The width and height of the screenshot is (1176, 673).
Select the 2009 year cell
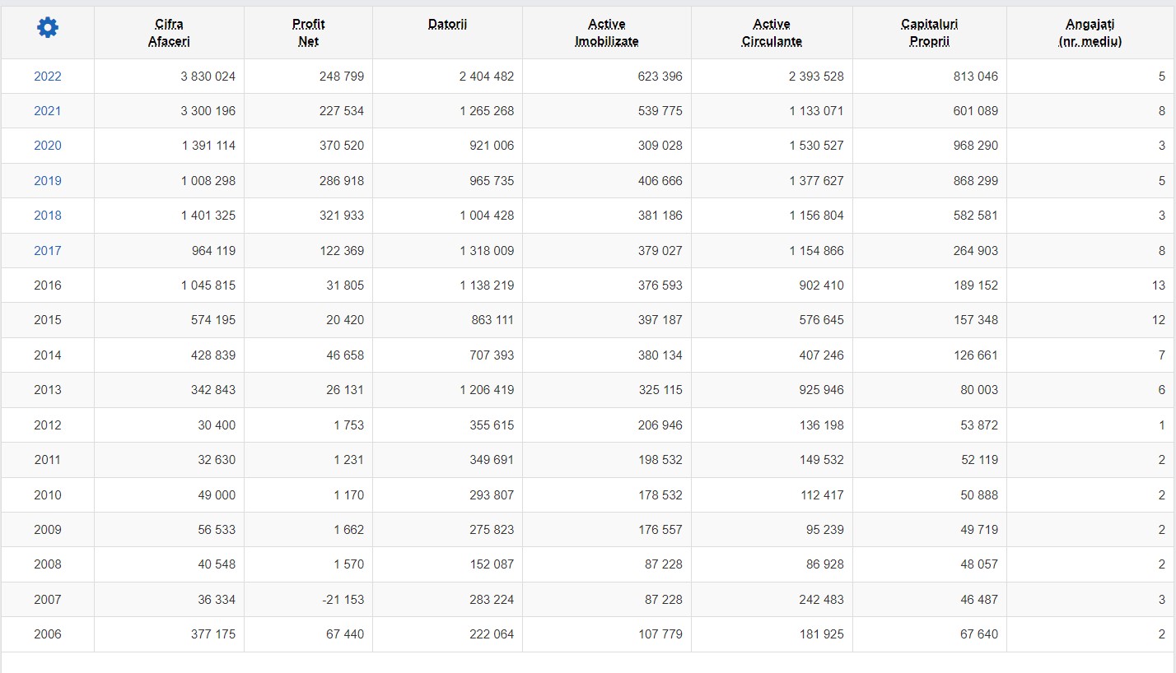tap(48, 530)
